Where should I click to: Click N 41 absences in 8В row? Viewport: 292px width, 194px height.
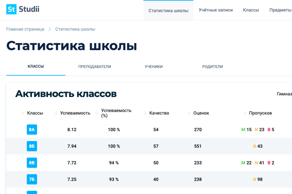click(x=260, y=163)
